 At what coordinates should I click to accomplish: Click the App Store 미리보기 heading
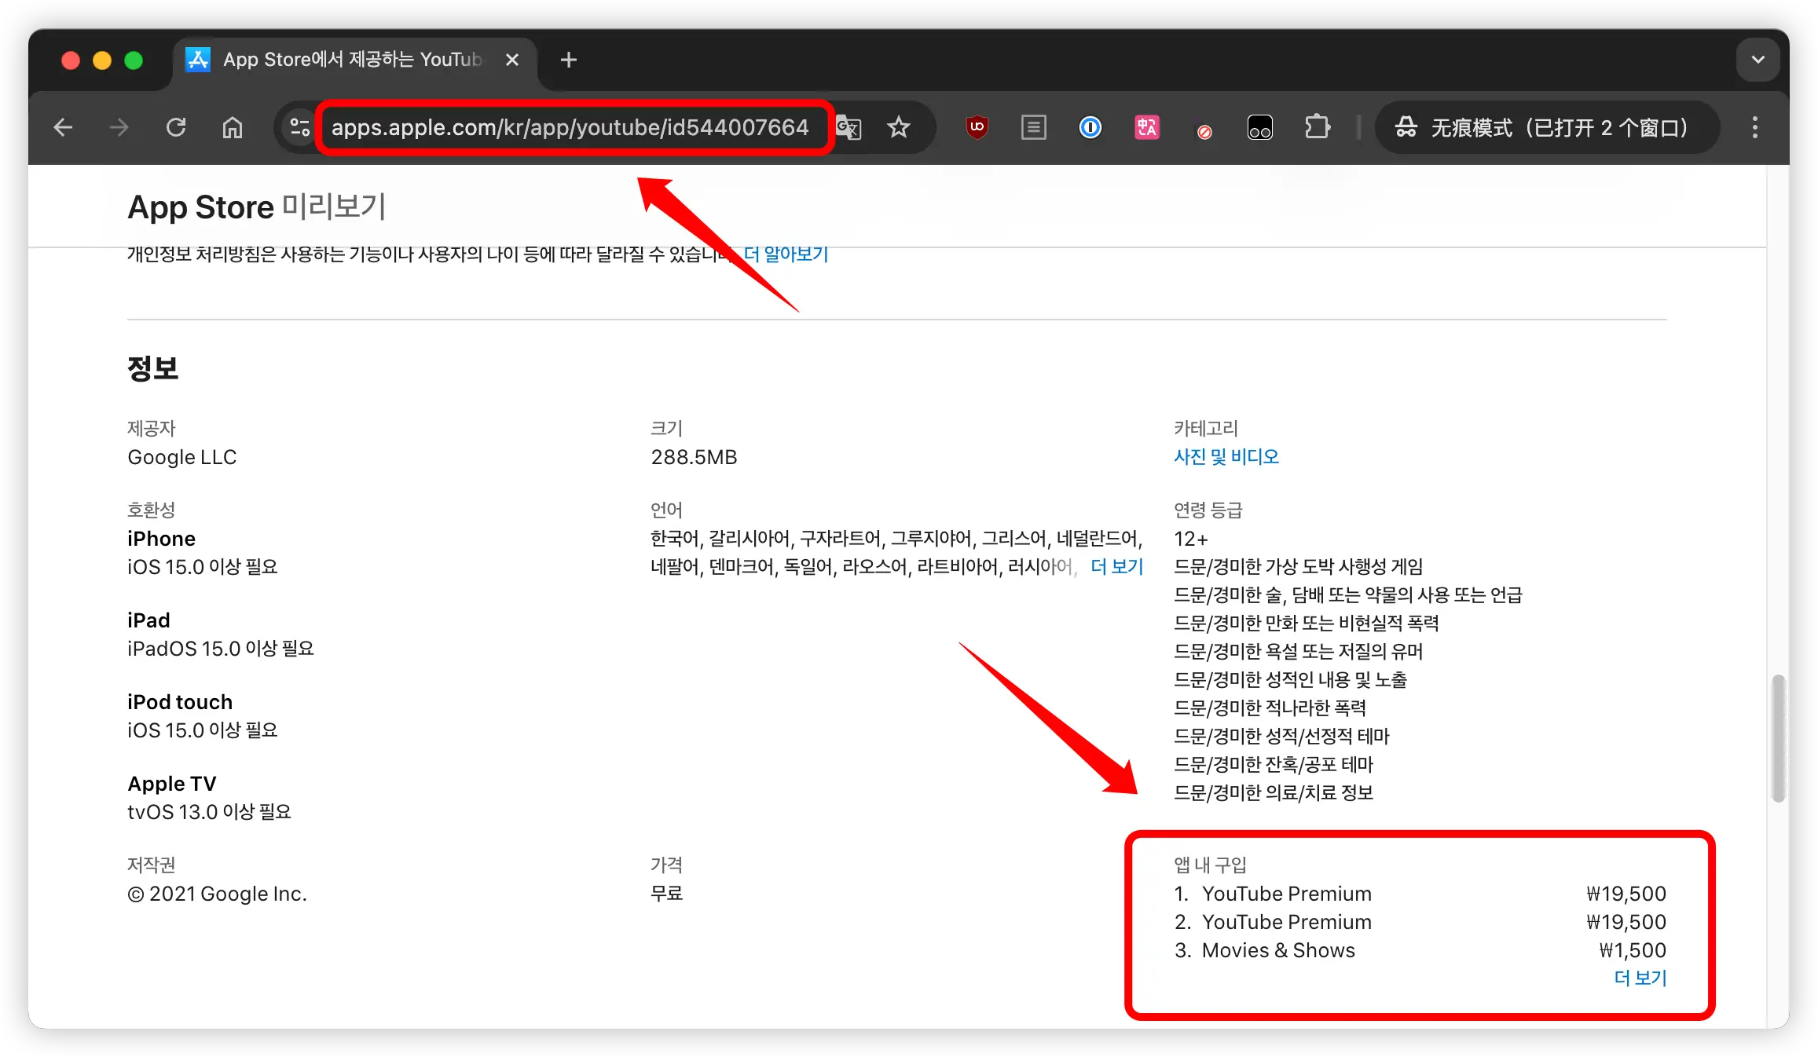tap(256, 207)
